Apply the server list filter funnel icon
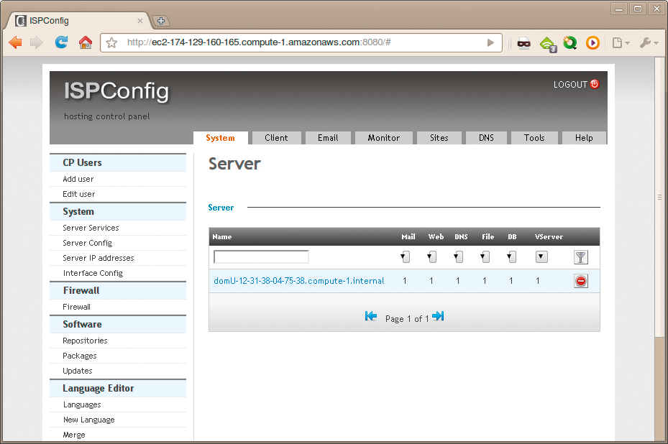Viewport: 668px width, 444px height. (x=581, y=257)
